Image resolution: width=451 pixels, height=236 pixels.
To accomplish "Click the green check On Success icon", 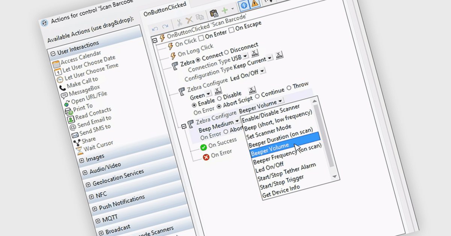I will pyautogui.click(x=204, y=147).
